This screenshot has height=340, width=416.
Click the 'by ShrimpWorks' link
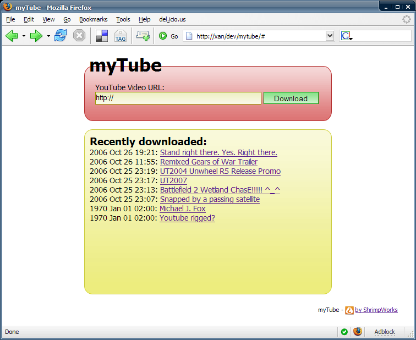tap(376, 310)
